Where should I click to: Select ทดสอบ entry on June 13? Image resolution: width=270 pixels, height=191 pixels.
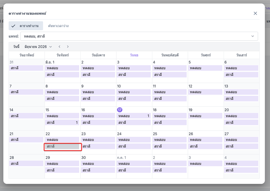point(241,92)
